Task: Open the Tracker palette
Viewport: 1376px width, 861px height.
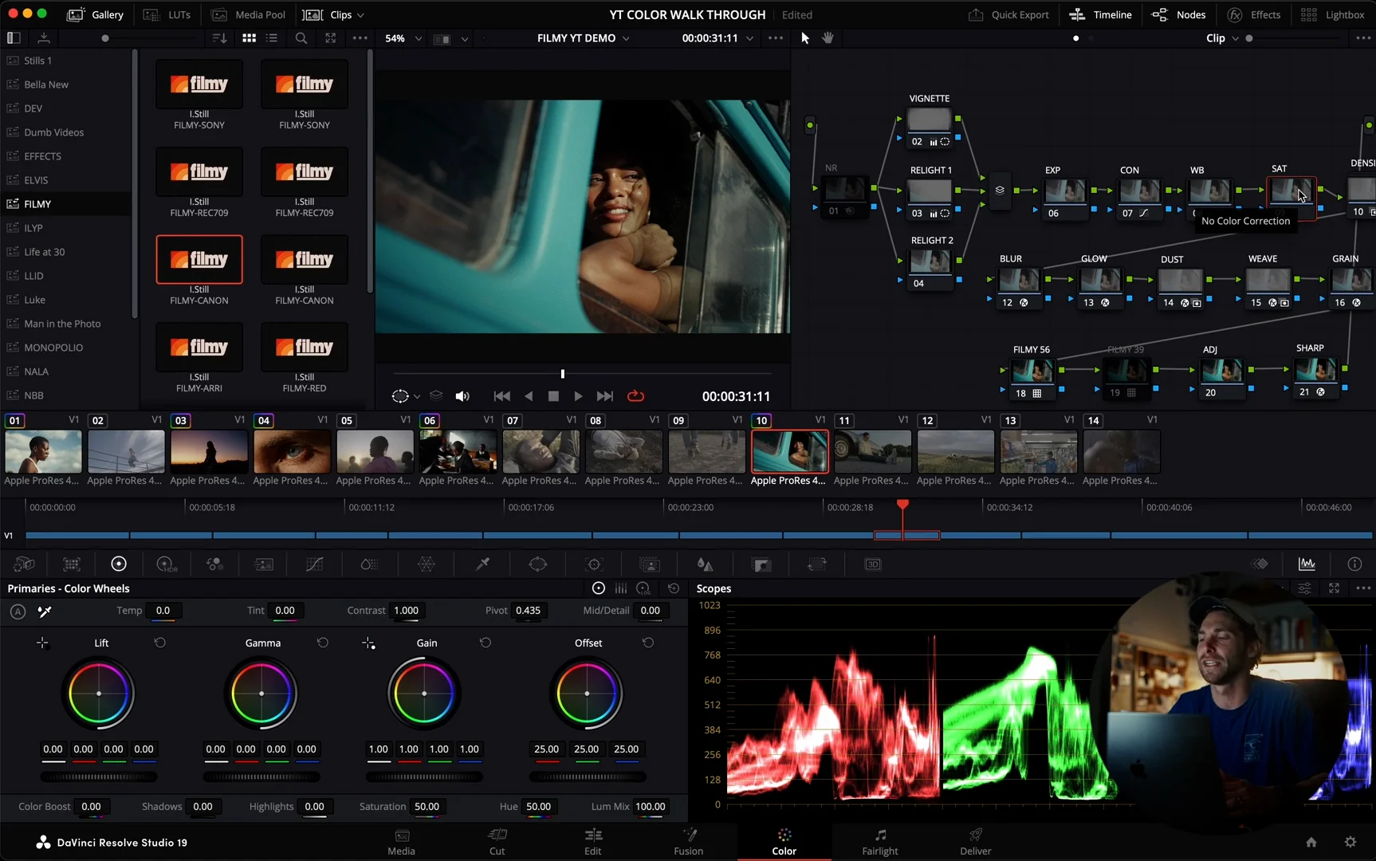Action: click(x=594, y=564)
